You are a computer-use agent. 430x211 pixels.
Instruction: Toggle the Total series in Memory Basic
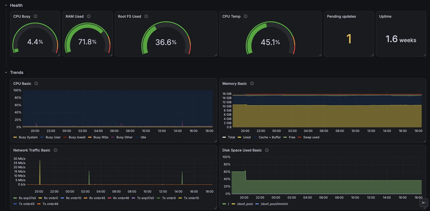pyautogui.click(x=231, y=137)
